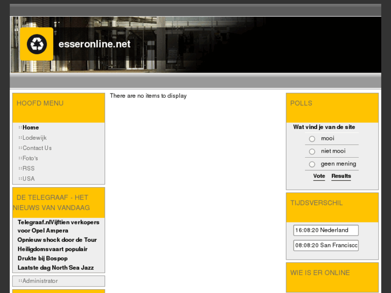
Task: Click the 'Wie is er online' heading
Action: (320, 273)
